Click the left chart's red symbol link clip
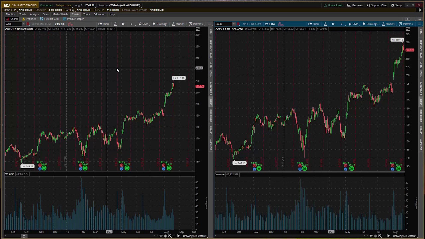The image size is (425, 239). tap(28, 24)
